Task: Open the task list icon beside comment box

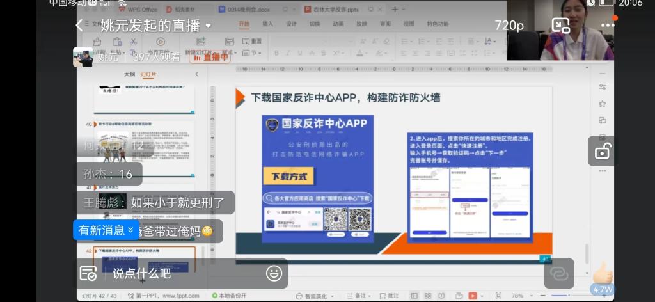Action: click(x=88, y=273)
